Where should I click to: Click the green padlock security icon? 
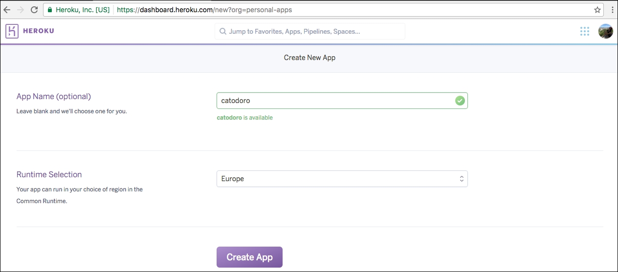pos(49,9)
